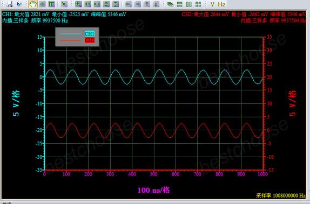Click the vertical compress arrows icon

tap(116, 4)
